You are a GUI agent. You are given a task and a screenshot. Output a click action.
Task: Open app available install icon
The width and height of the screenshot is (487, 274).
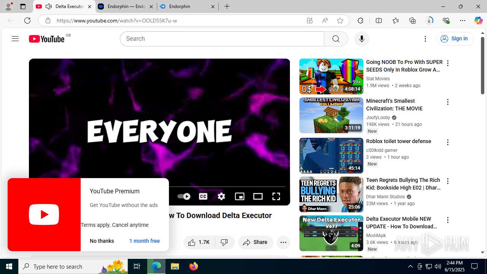point(310,21)
